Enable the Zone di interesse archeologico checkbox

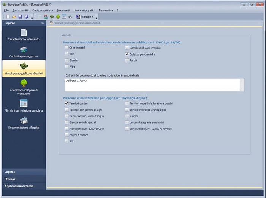[127, 110]
